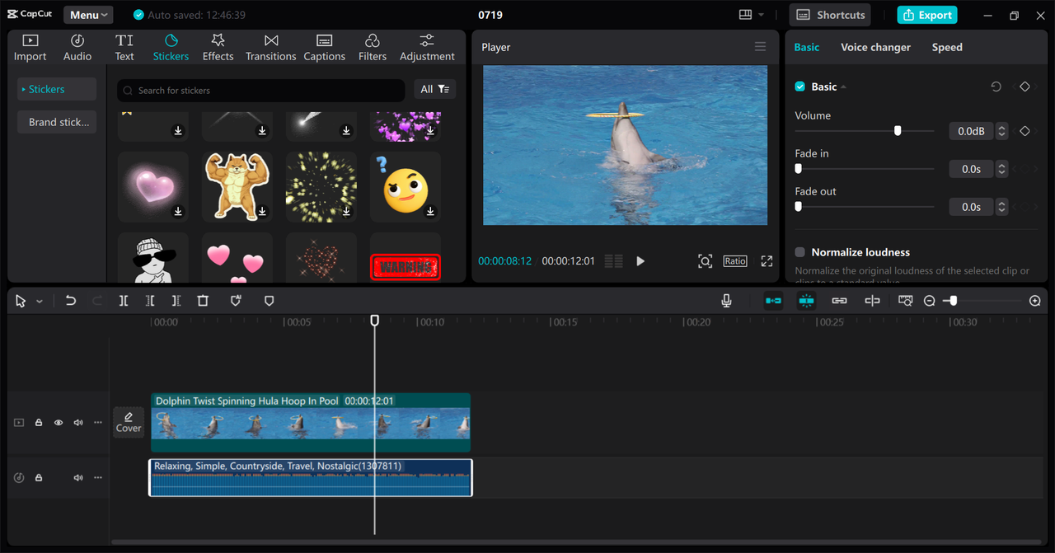The height and width of the screenshot is (553, 1055).
Task: Open the Player panel hamburger menu
Action: [761, 47]
